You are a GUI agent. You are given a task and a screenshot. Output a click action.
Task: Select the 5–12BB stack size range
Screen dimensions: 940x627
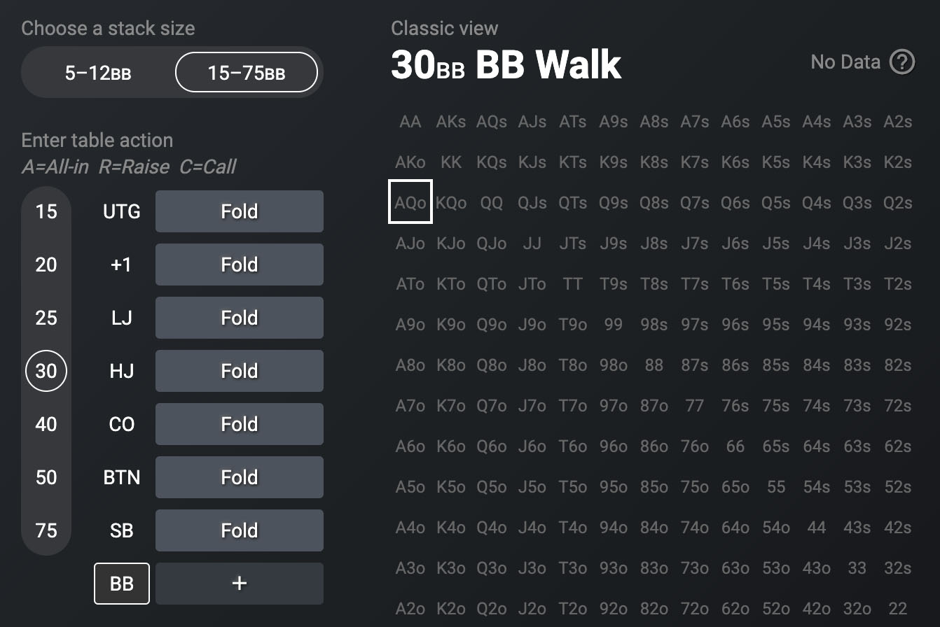pyautogui.click(x=98, y=73)
